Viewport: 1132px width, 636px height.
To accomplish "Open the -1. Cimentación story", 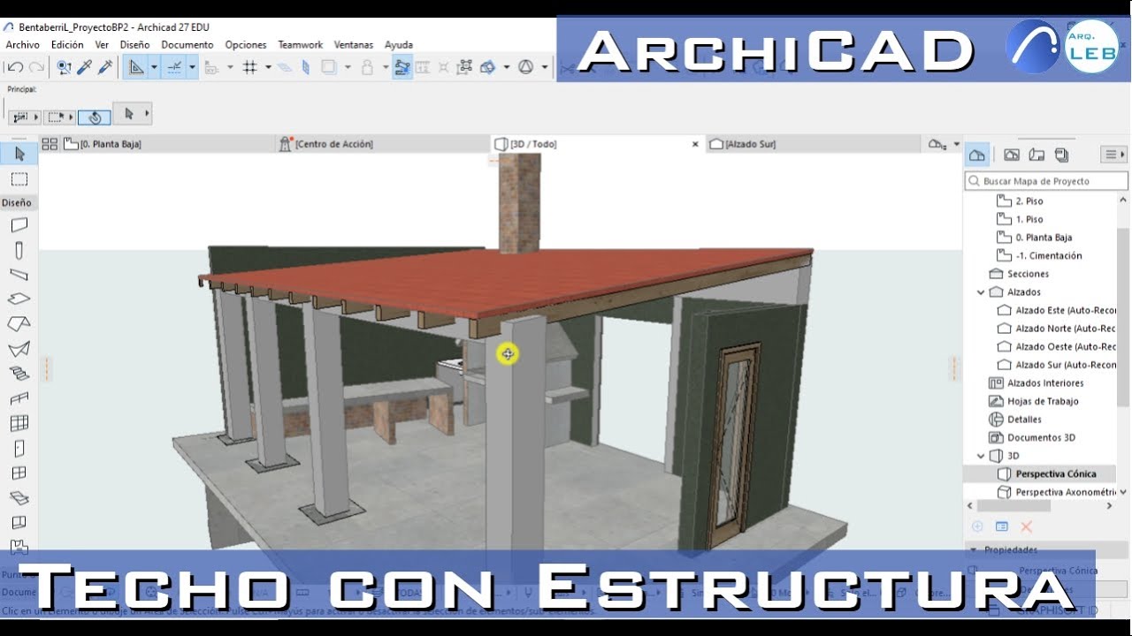I will pos(1049,256).
